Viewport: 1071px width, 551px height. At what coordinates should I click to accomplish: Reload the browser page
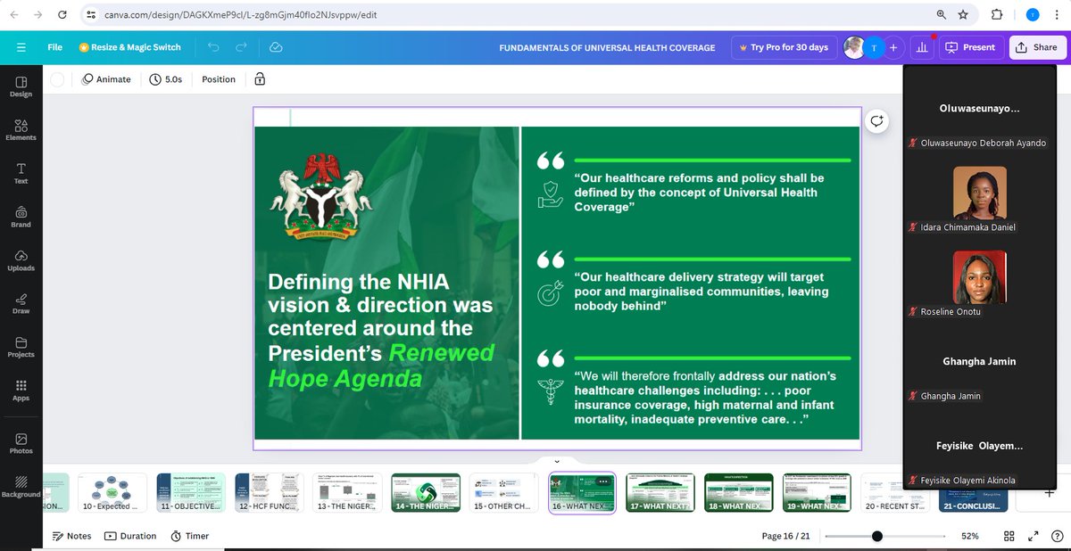pos(62,15)
